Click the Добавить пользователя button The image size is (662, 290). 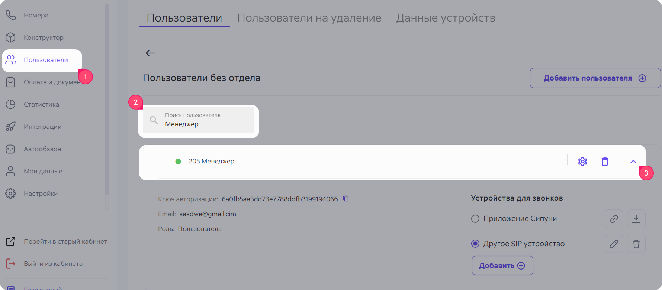(x=595, y=78)
